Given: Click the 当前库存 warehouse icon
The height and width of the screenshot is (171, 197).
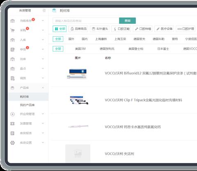Looking at the screenshot, I should [12, 21].
